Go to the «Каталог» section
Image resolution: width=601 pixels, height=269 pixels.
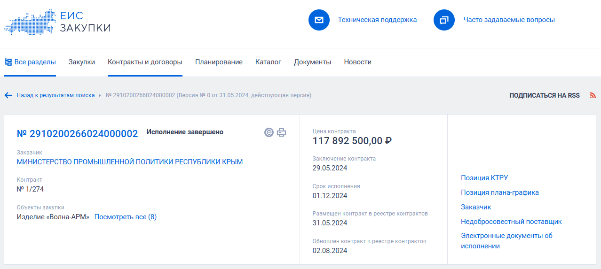(x=268, y=62)
